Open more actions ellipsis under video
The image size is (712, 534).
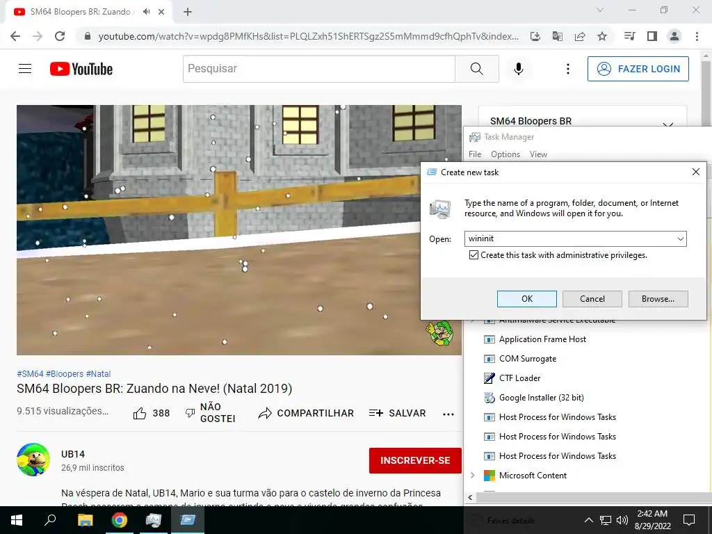pos(448,414)
